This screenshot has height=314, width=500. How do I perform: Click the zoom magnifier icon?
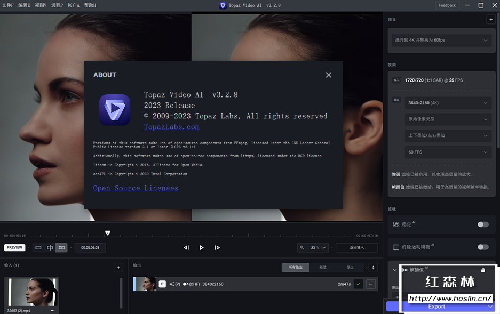pos(302,247)
